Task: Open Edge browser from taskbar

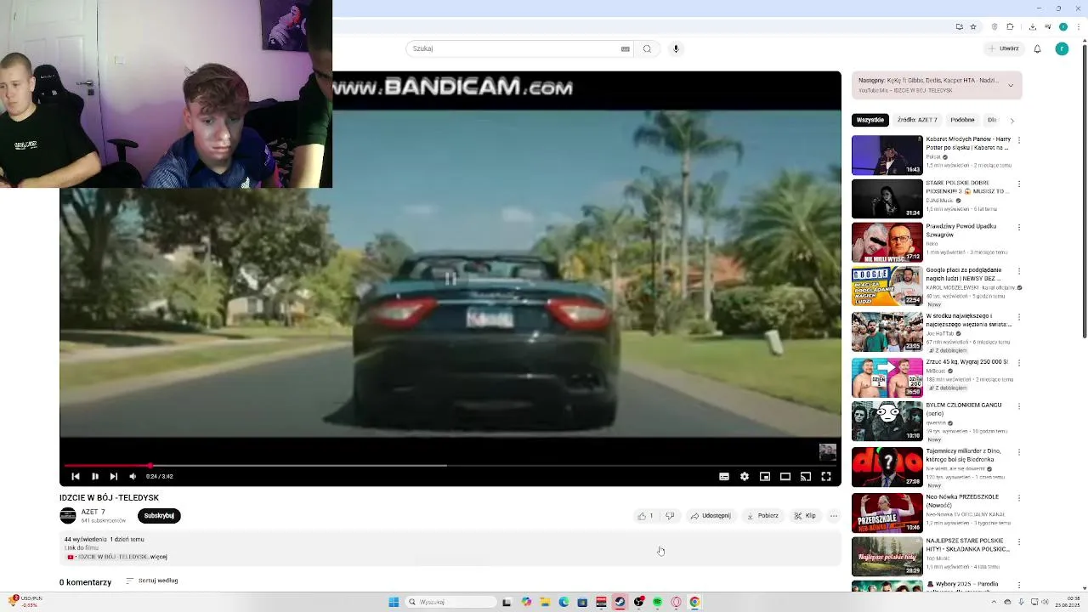Action: coord(564,602)
